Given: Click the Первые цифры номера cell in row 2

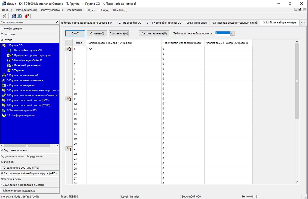Looking at the screenshot, I should pyautogui.click(x=124, y=54).
